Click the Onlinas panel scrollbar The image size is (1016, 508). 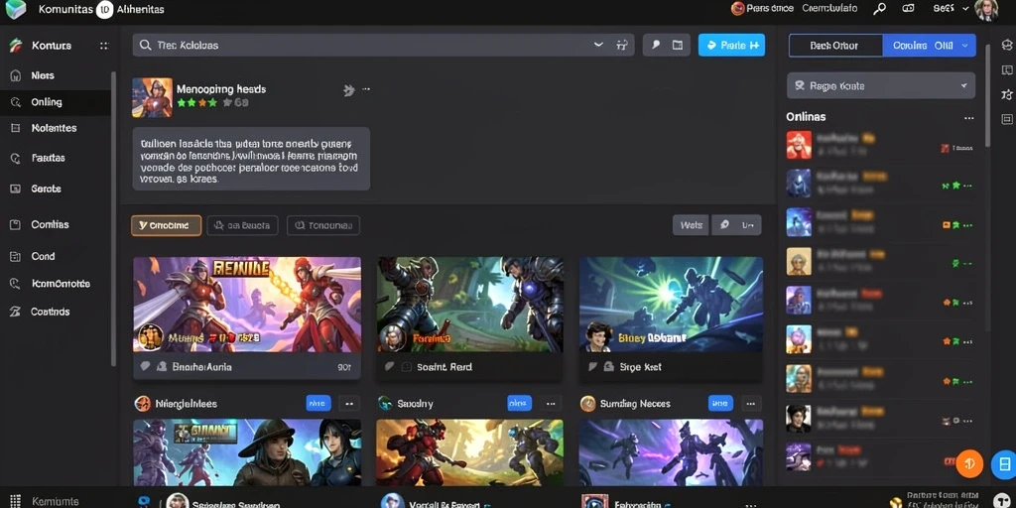coord(987,96)
